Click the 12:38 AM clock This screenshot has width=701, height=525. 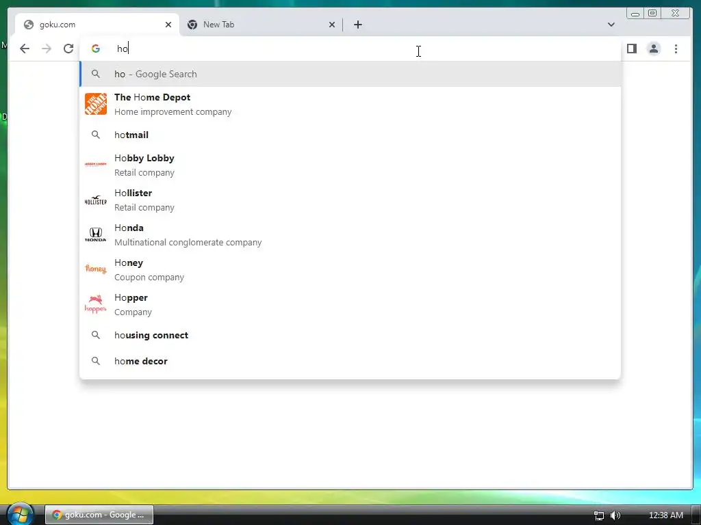click(x=665, y=515)
